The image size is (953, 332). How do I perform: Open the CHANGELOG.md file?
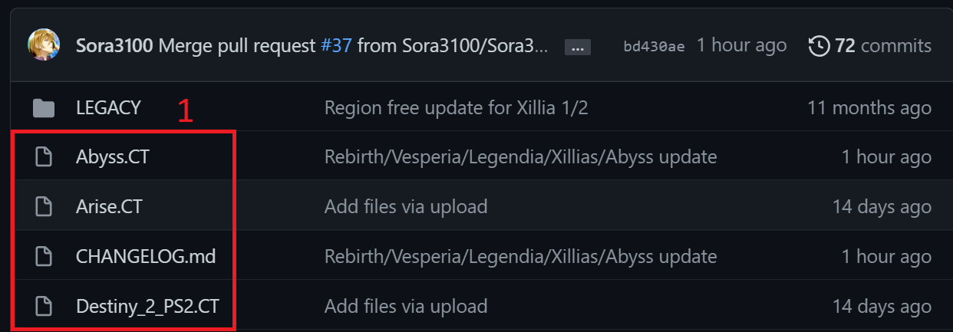pos(146,256)
